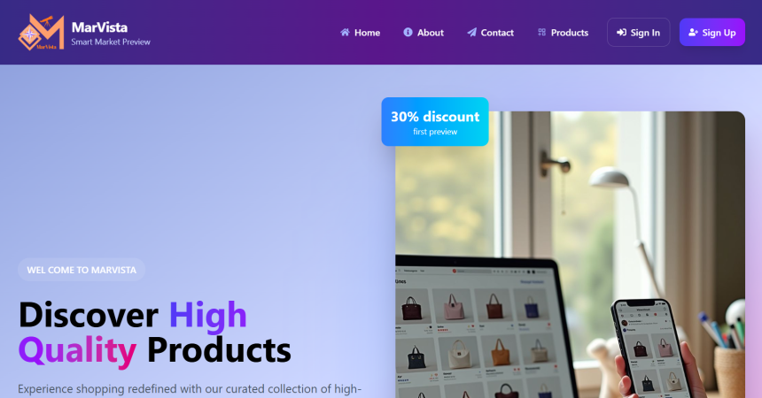This screenshot has width=762, height=398.
Task: Click the MarVista brand name text
Action: [x=99, y=27]
